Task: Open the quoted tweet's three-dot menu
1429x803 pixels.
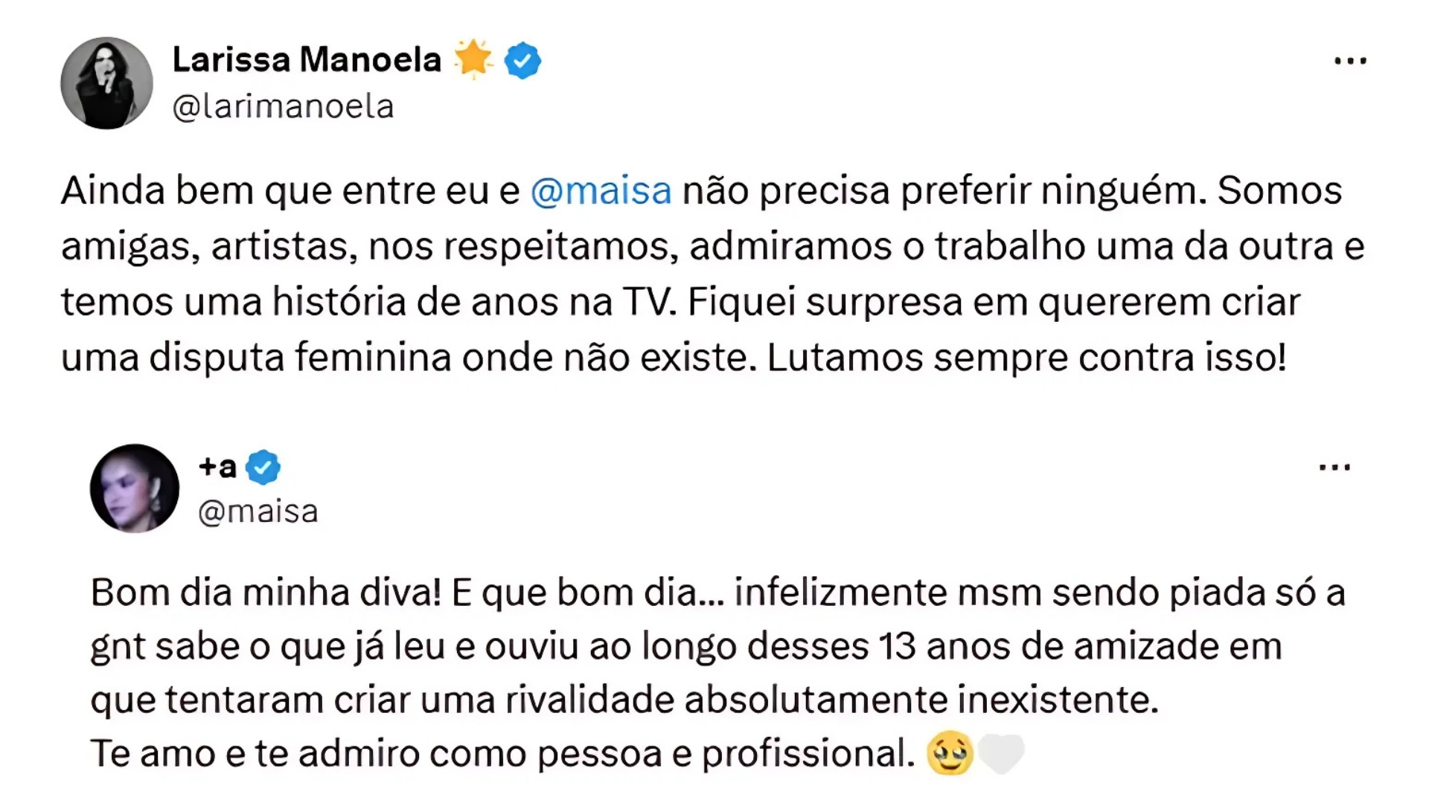Action: coord(1334,468)
